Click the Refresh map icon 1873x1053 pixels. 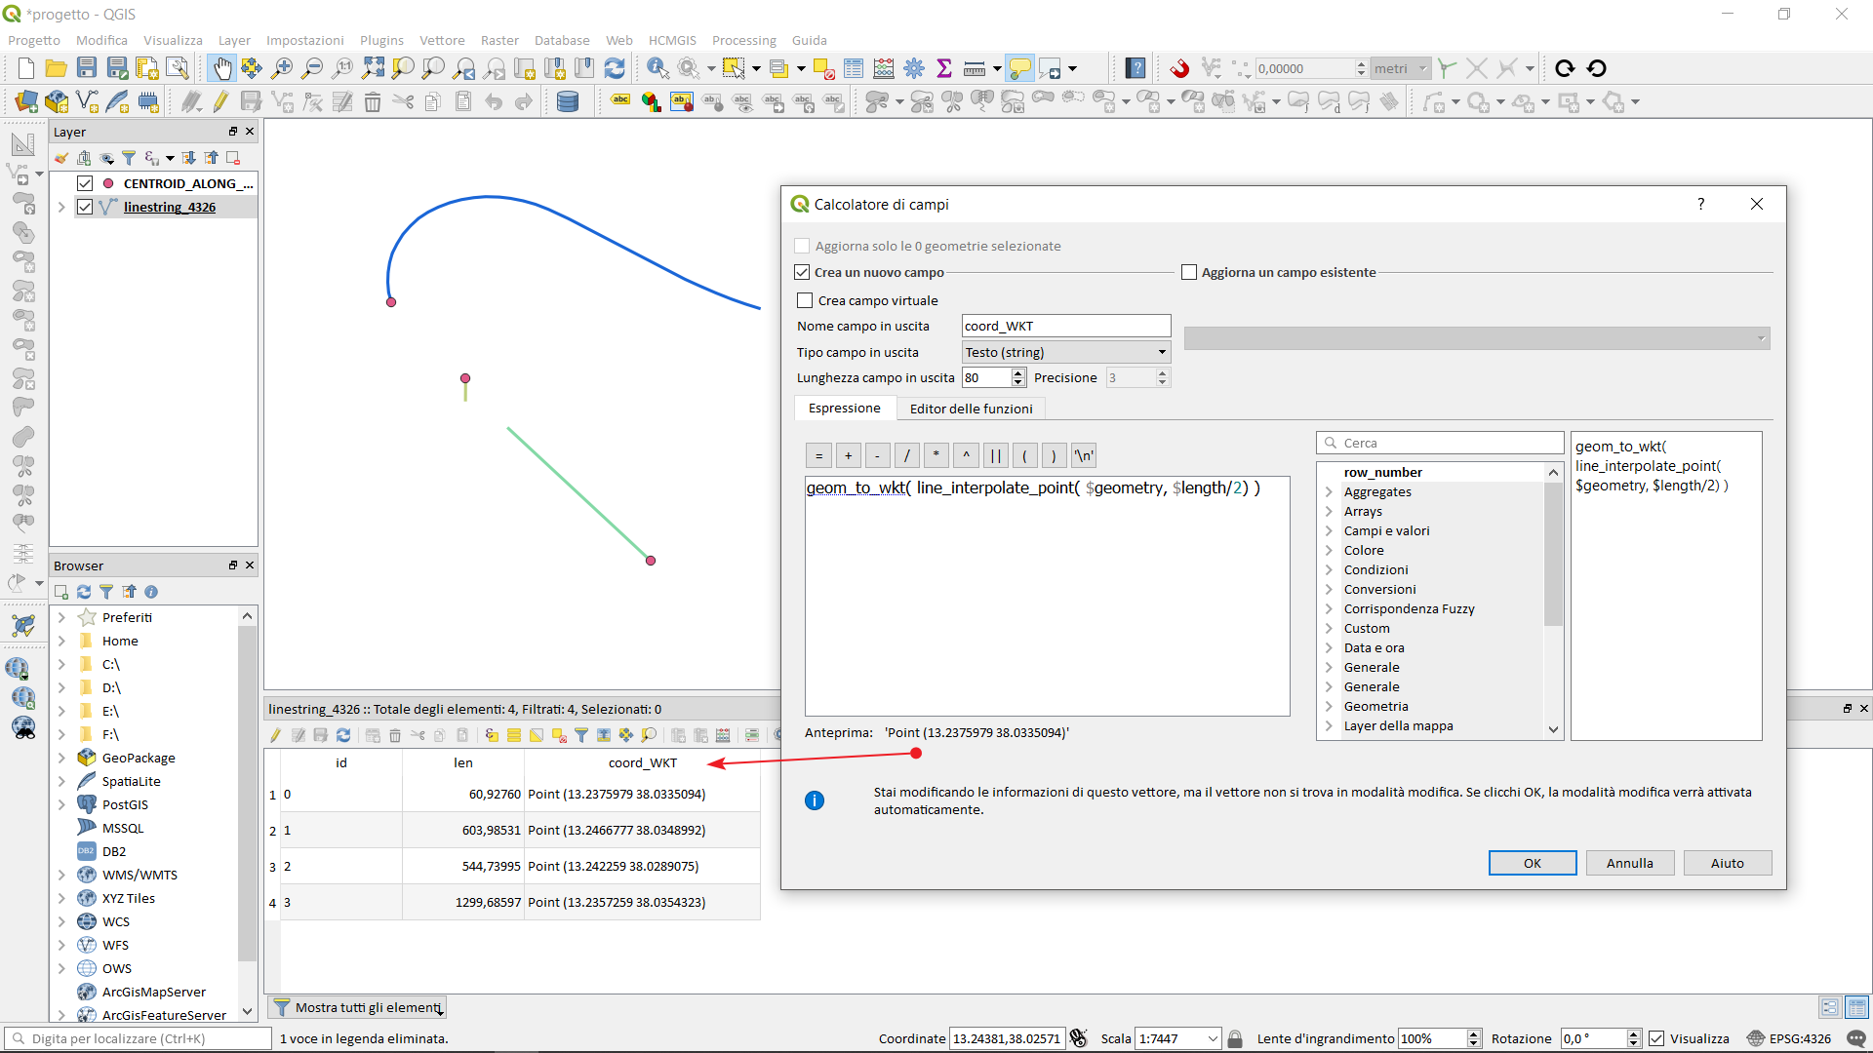click(x=615, y=68)
